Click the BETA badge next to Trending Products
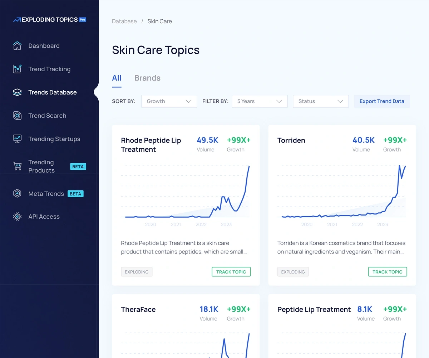The image size is (429, 358). [x=78, y=166]
